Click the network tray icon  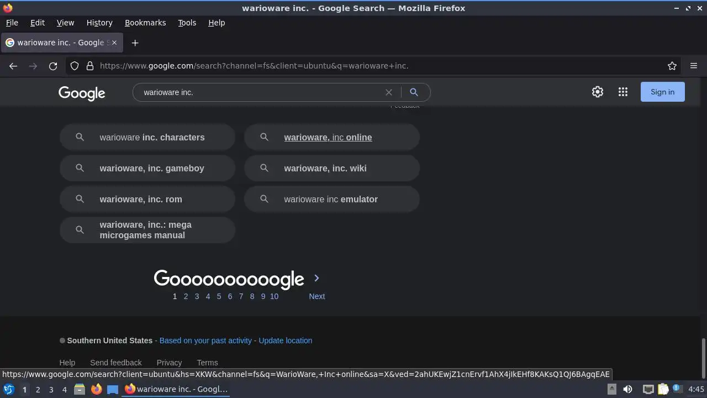tap(648, 389)
